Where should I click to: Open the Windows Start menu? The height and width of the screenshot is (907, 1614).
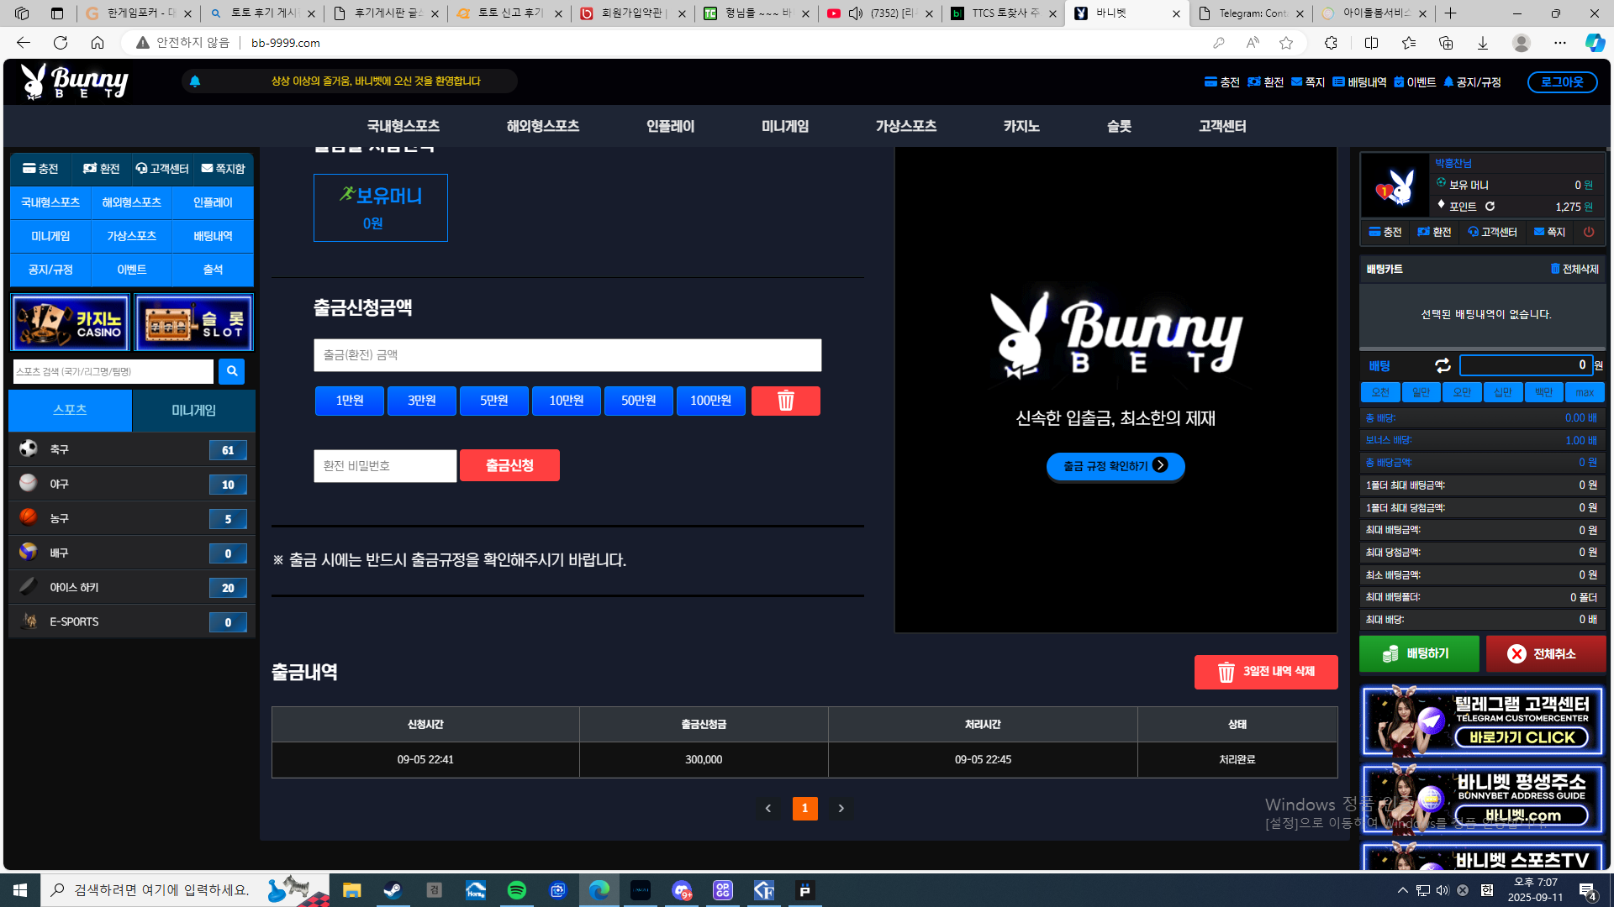(x=20, y=890)
